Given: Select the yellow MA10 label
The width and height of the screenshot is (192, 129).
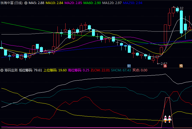Looking at the screenshot, I should pyautogui.click(x=55, y=3).
